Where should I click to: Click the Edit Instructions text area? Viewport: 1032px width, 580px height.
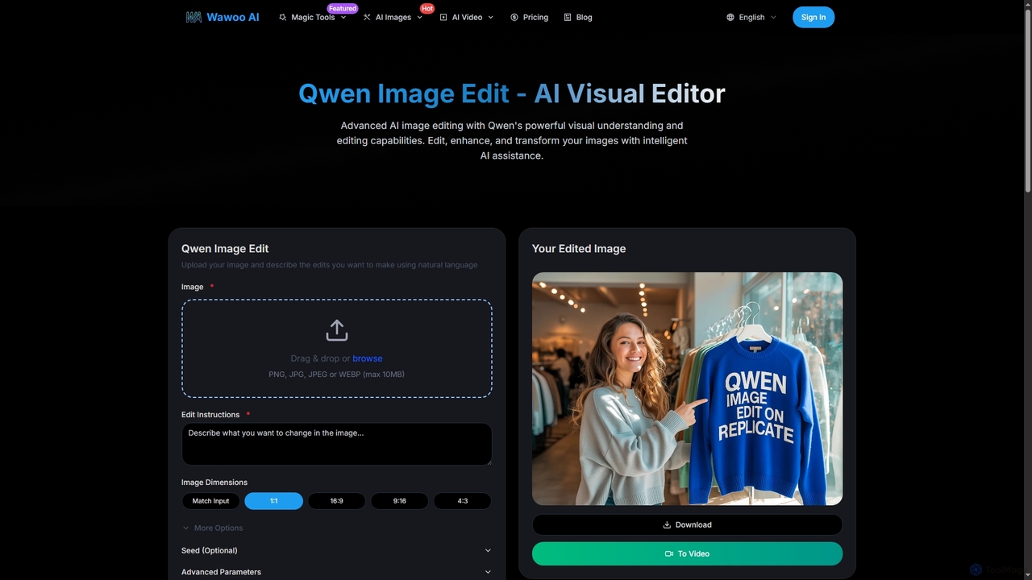[337, 444]
